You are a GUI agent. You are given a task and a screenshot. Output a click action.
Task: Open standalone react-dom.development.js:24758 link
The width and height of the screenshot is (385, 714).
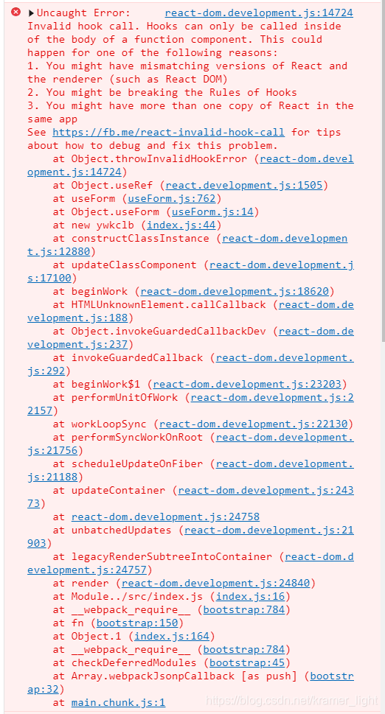click(165, 517)
